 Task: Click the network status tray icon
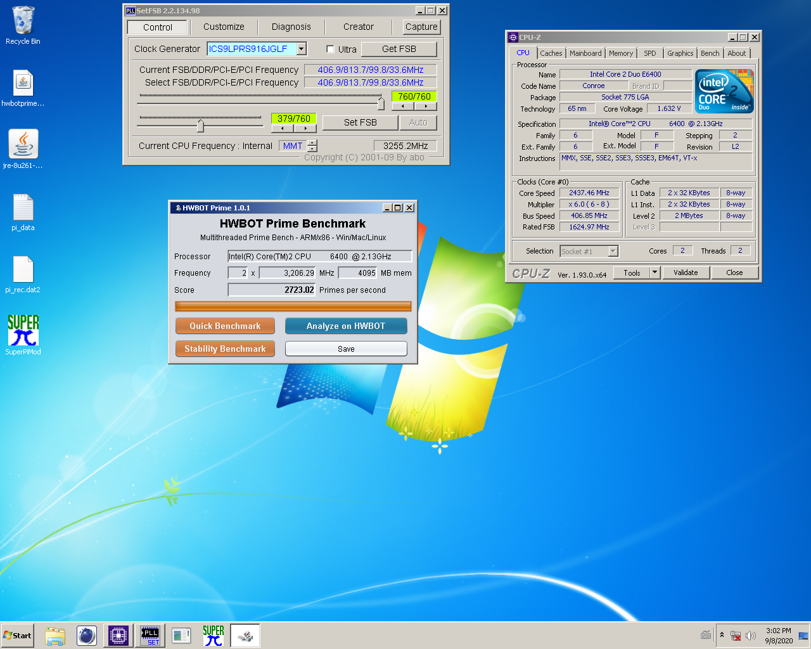[736, 636]
